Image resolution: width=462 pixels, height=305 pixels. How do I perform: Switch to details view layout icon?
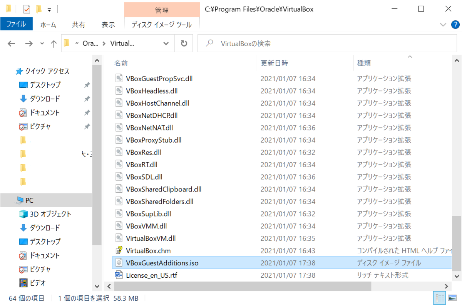tap(440, 298)
